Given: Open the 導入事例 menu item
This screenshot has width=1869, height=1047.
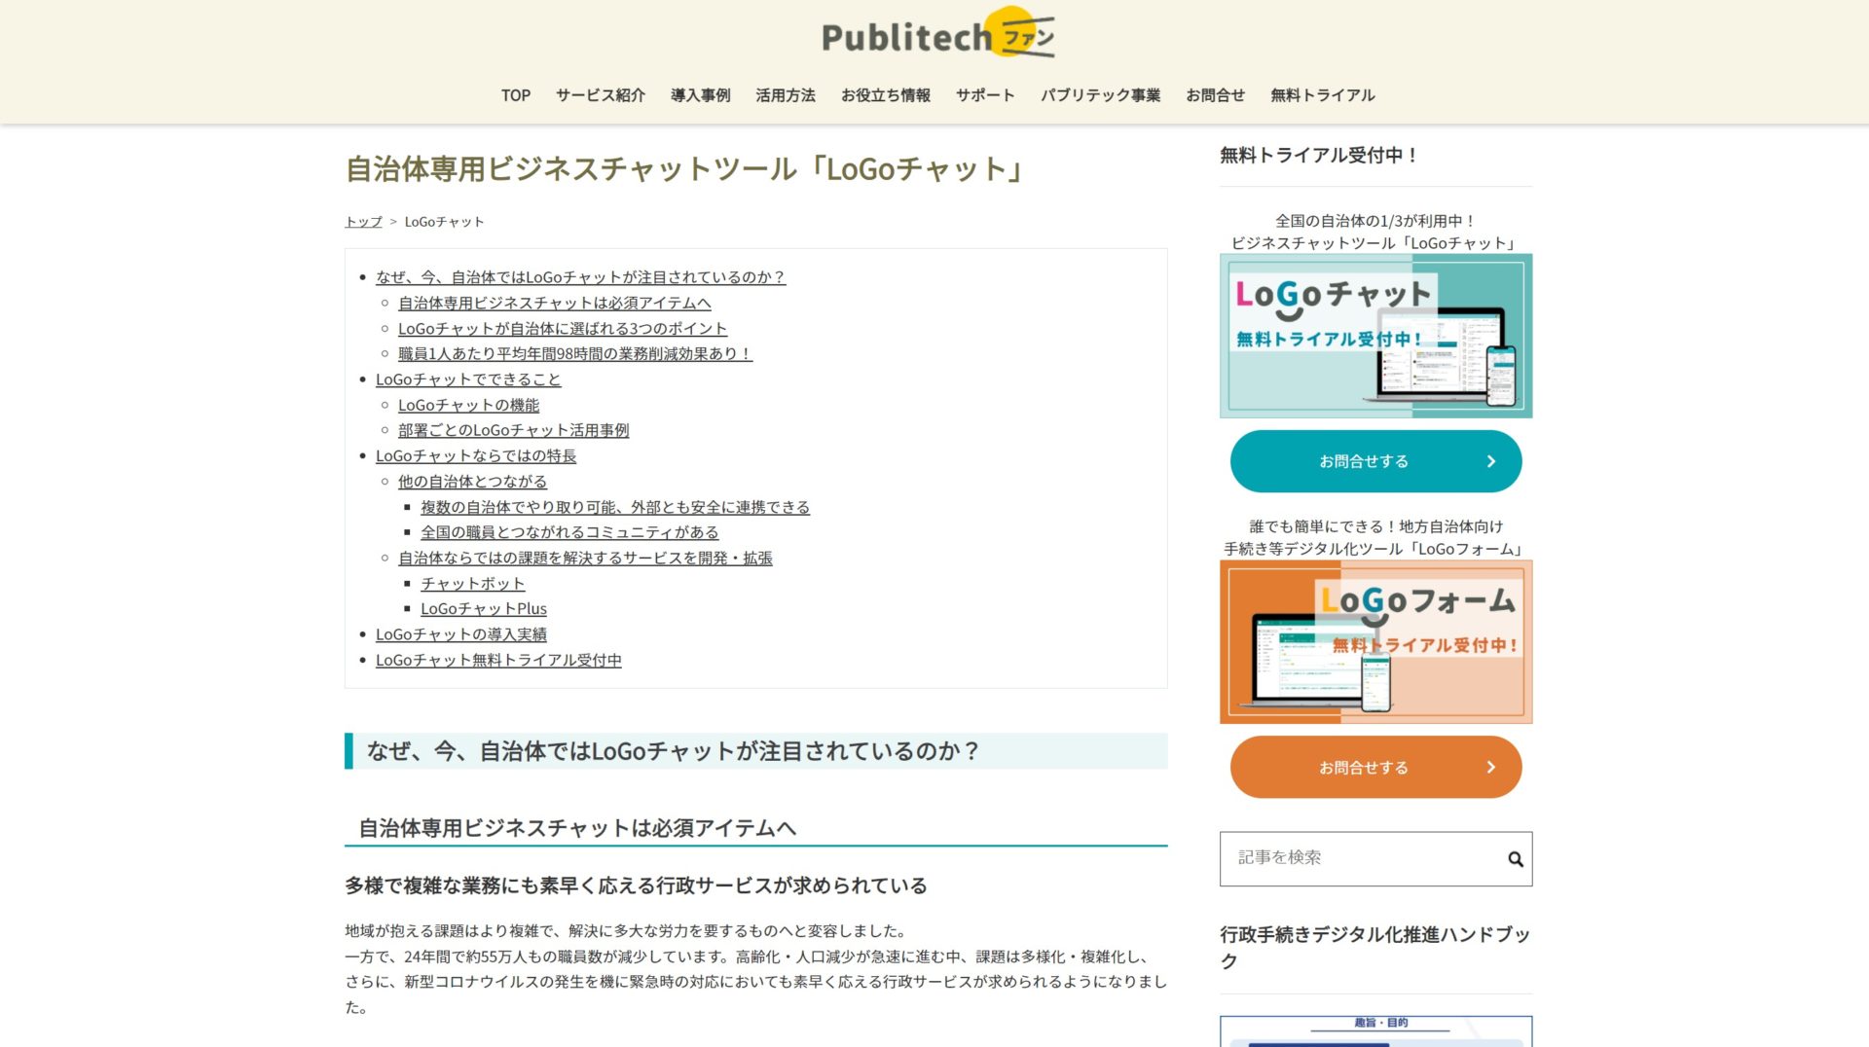Looking at the screenshot, I should (x=700, y=94).
